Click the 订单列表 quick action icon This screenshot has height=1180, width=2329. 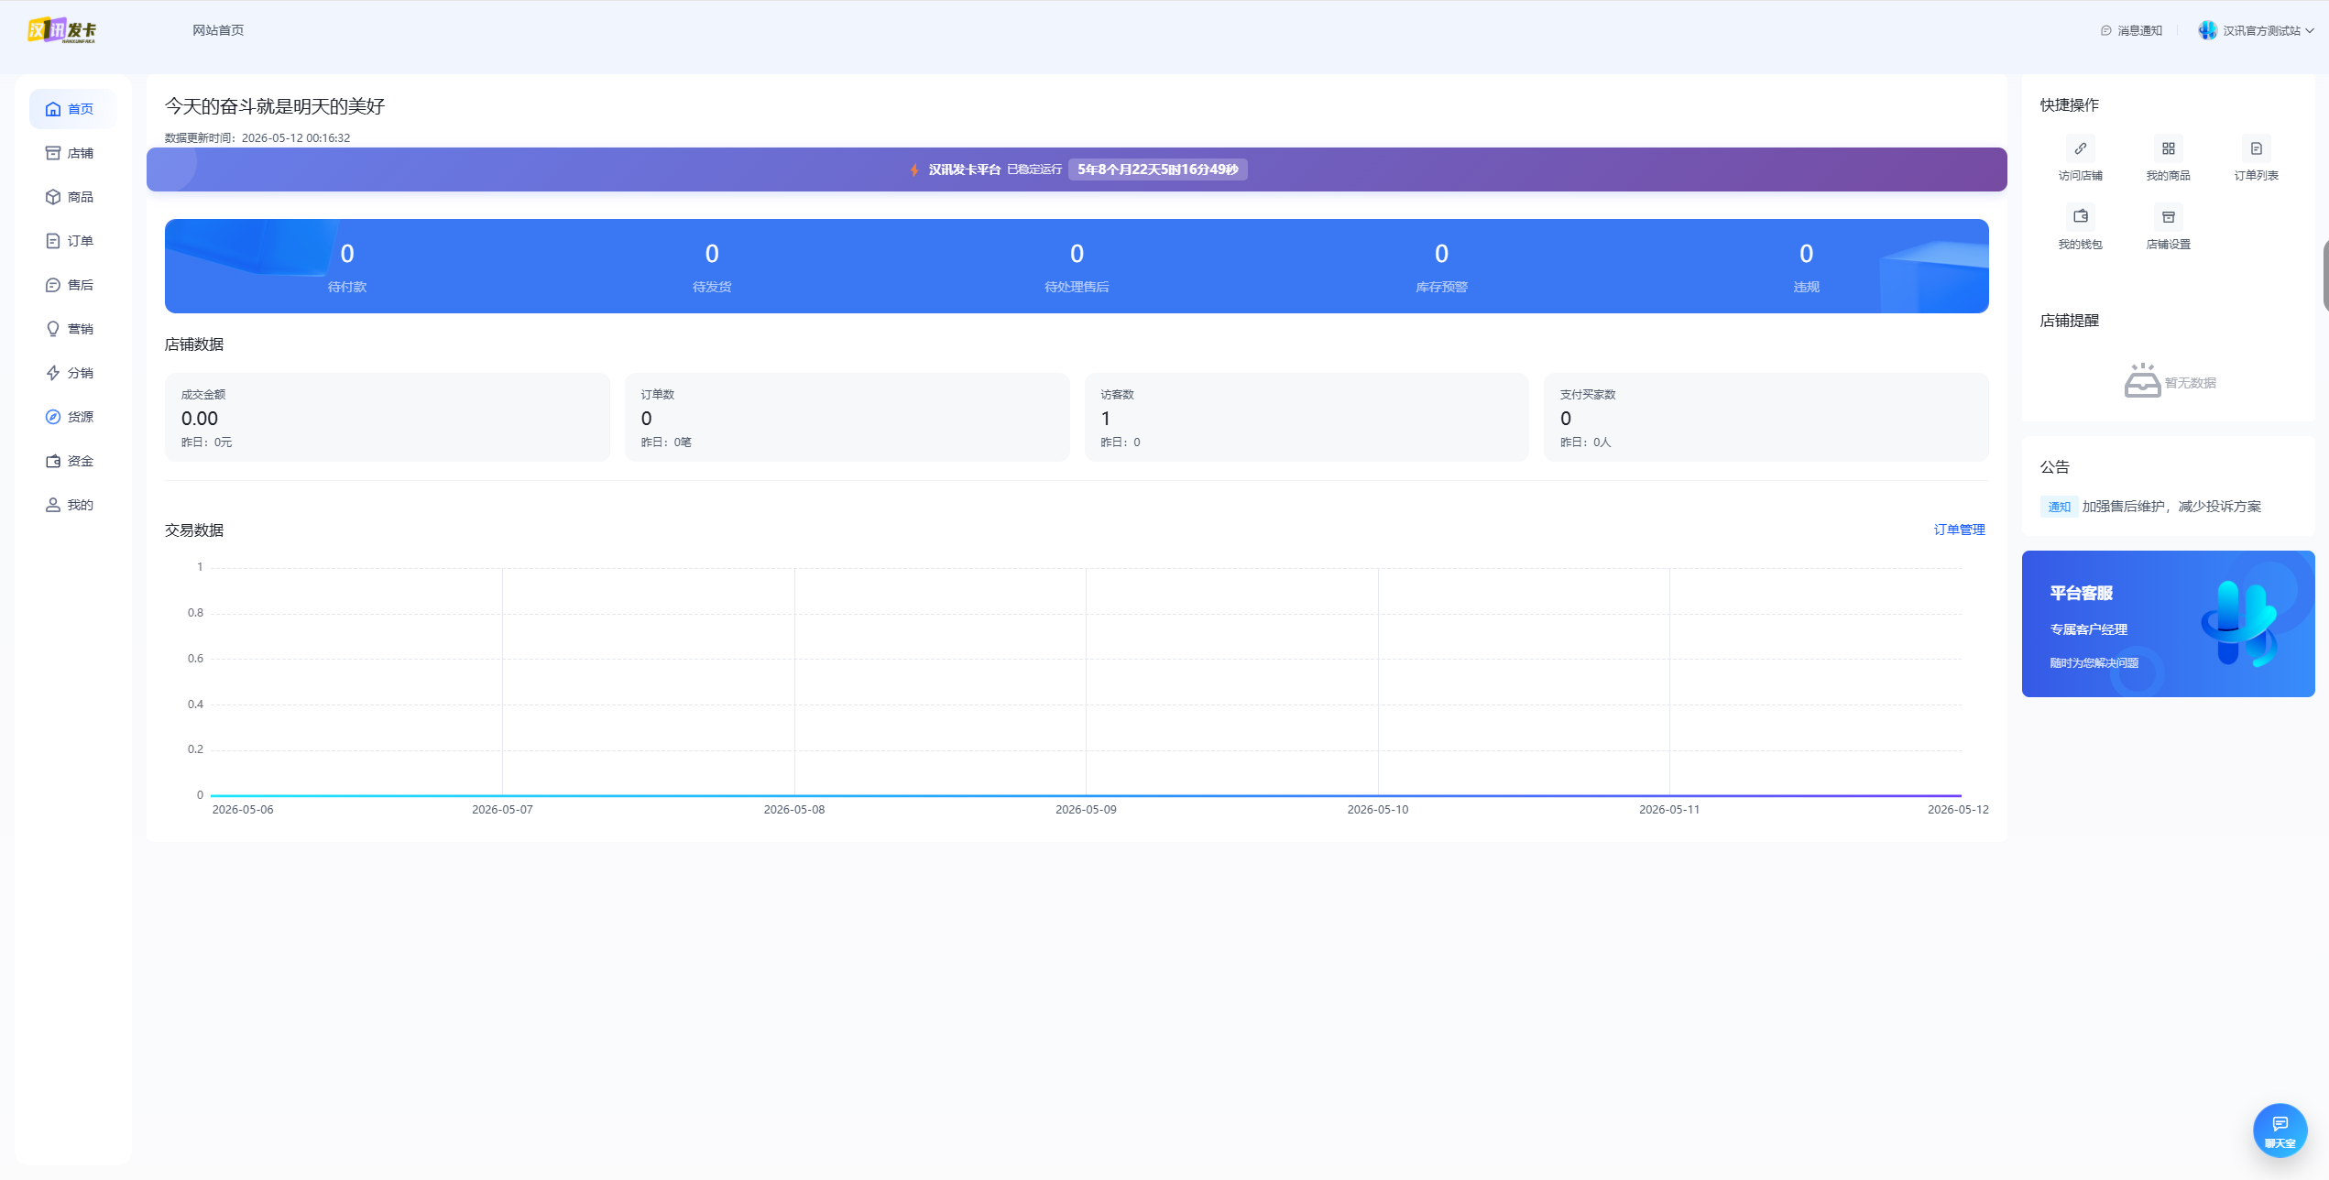click(2256, 148)
